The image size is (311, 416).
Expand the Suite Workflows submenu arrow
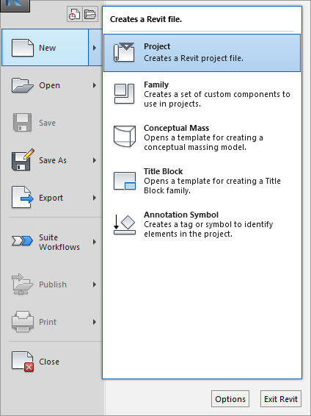tap(95, 242)
